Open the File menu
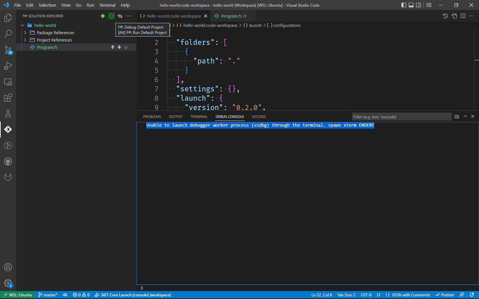479x299 pixels. coord(18,5)
